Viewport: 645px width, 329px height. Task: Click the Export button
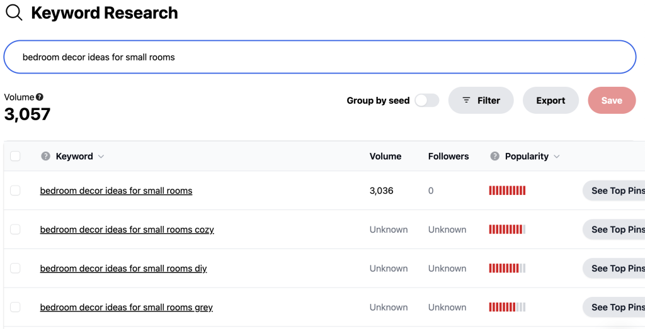coord(551,101)
